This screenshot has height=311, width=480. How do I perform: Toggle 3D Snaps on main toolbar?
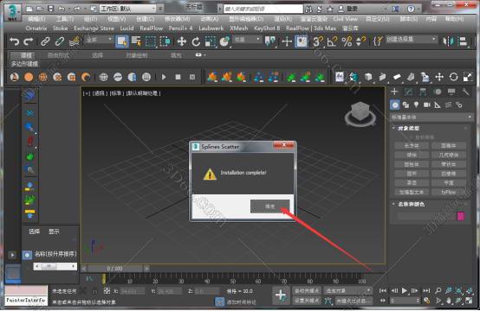pos(317,41)
